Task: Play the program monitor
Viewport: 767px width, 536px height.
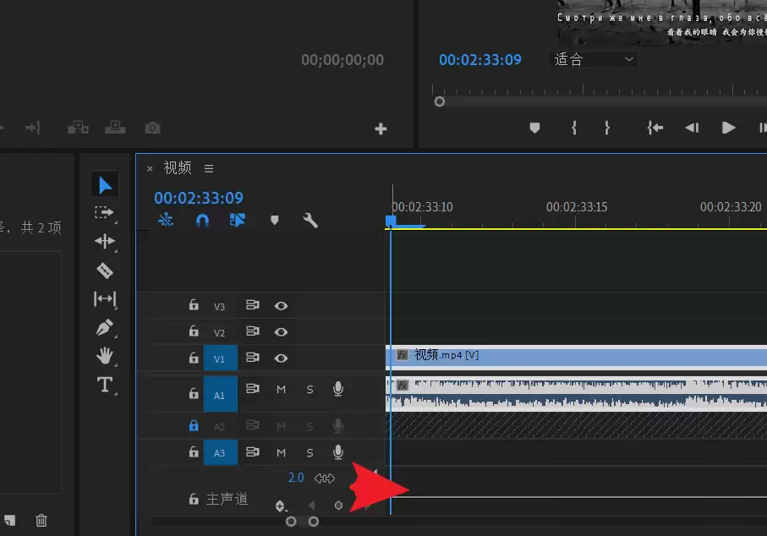Action: 728,129
